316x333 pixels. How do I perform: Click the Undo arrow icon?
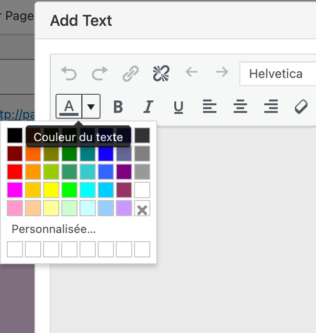click(x=69, y=74)
